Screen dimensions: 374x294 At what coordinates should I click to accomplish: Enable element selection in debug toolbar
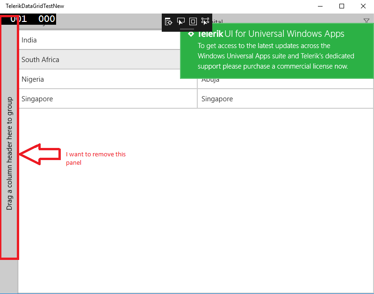tap(180, 21)
